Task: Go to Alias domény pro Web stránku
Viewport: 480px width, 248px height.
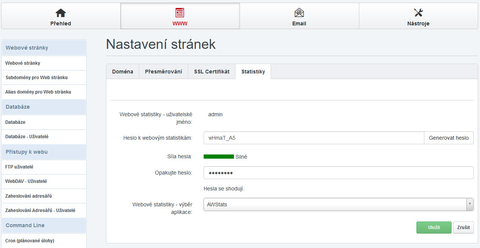Action: click(x=38, y=92)
